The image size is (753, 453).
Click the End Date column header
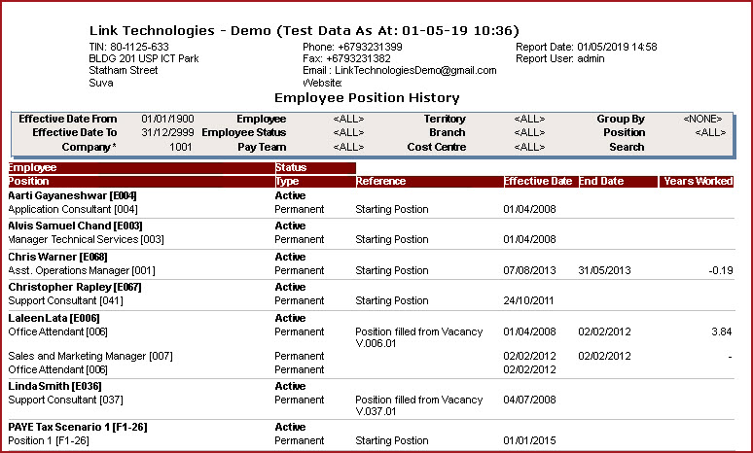tap(602, 182)
